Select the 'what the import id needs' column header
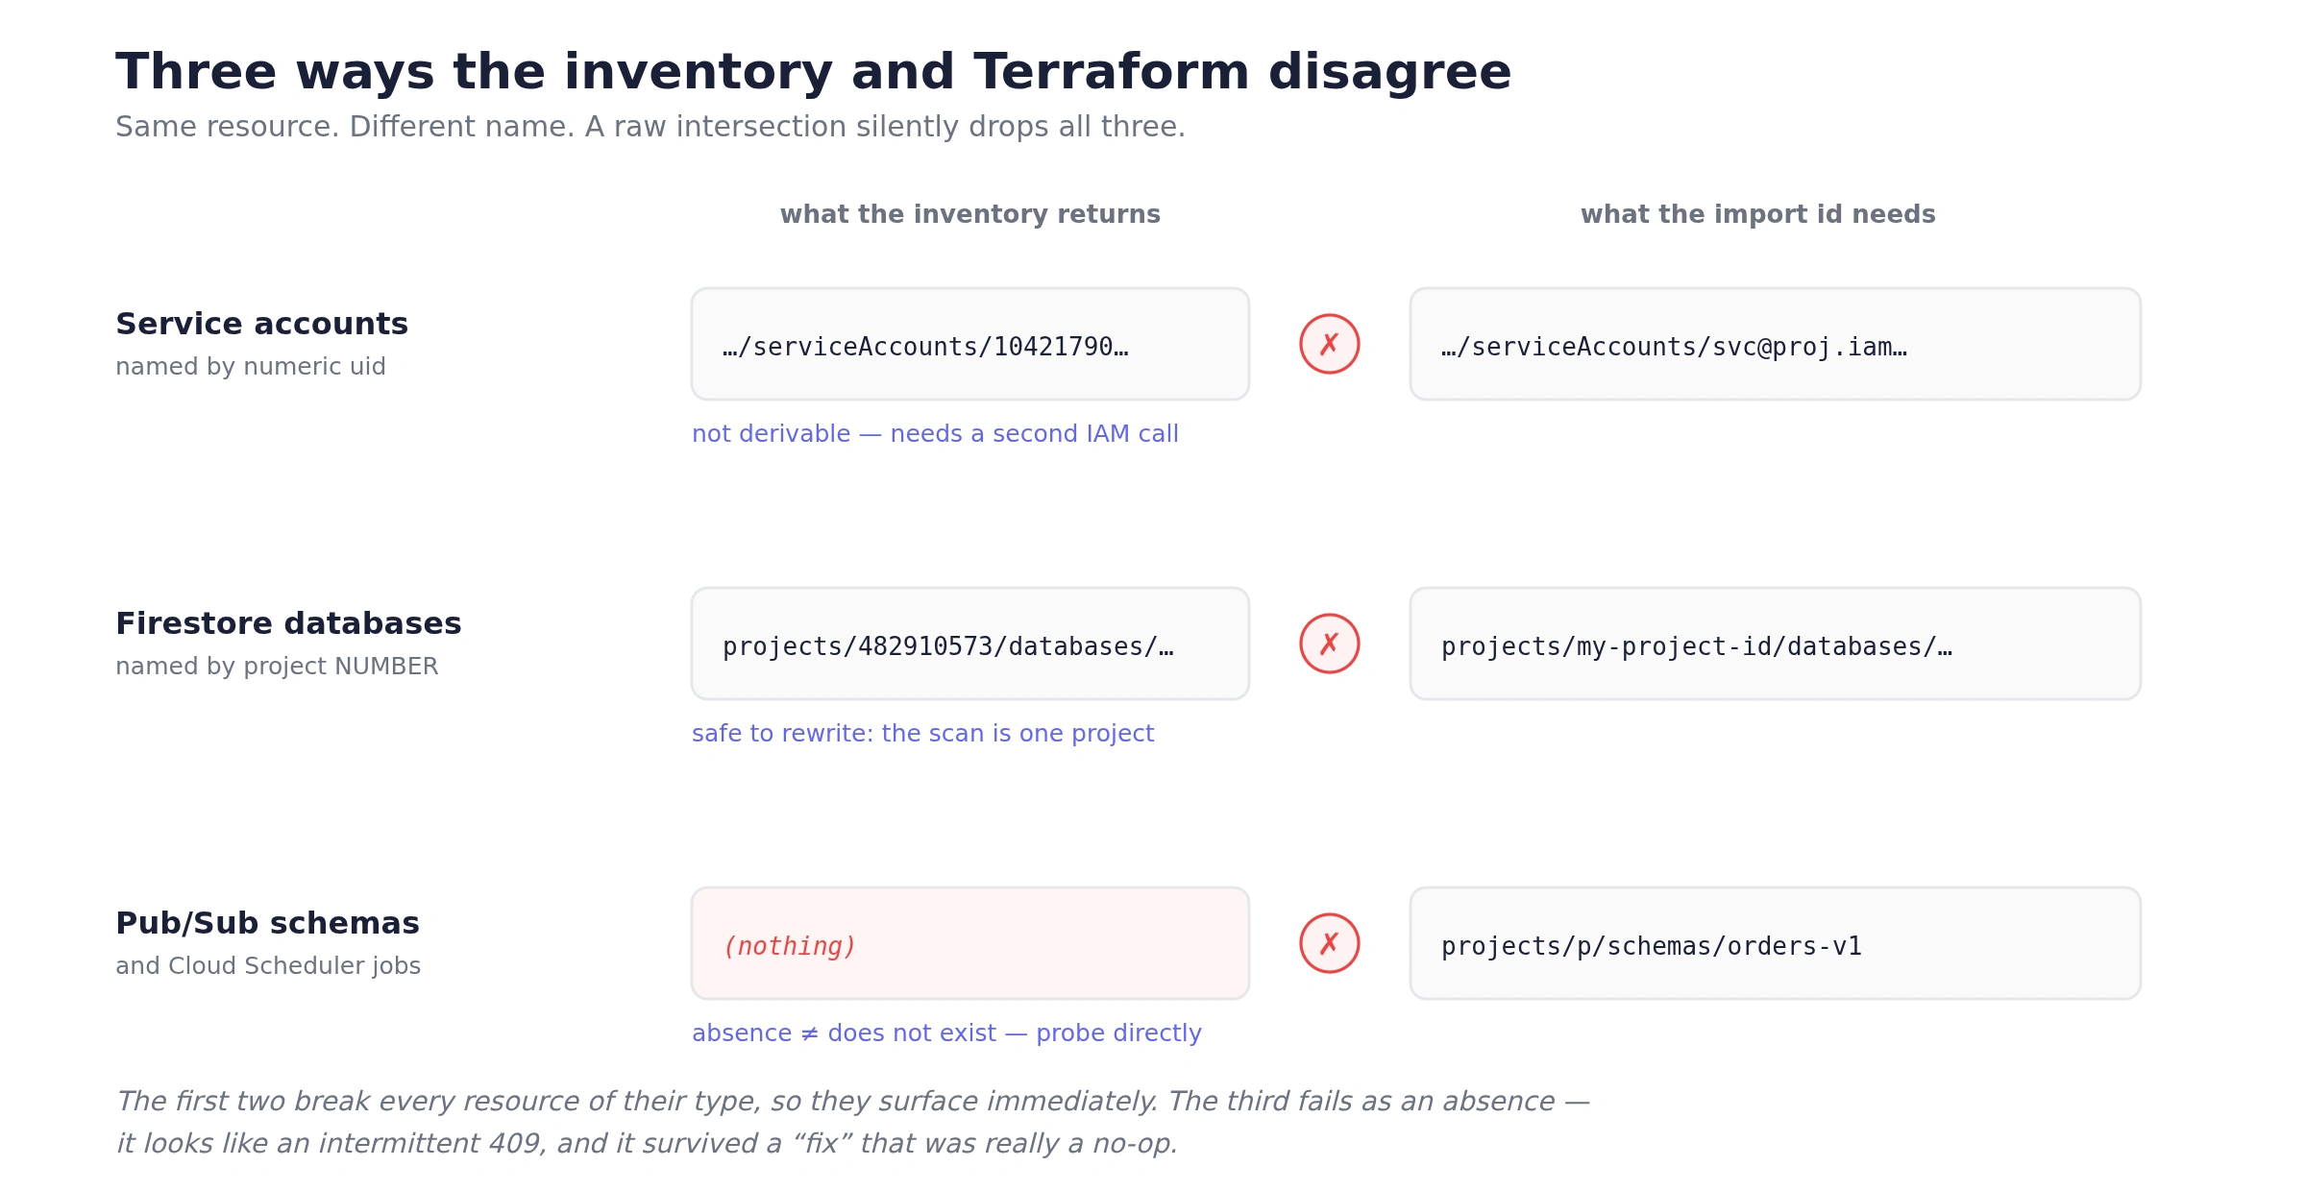Viewport: 2306px width, 1191px height. [x=1758, y=214]
